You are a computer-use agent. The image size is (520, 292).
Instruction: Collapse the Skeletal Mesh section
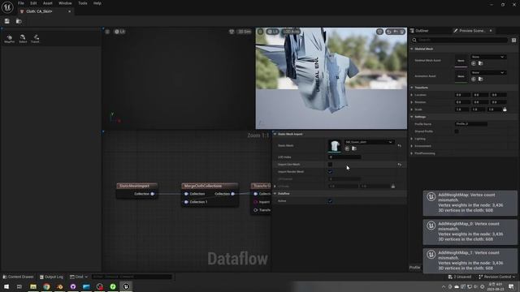point(412,49)
